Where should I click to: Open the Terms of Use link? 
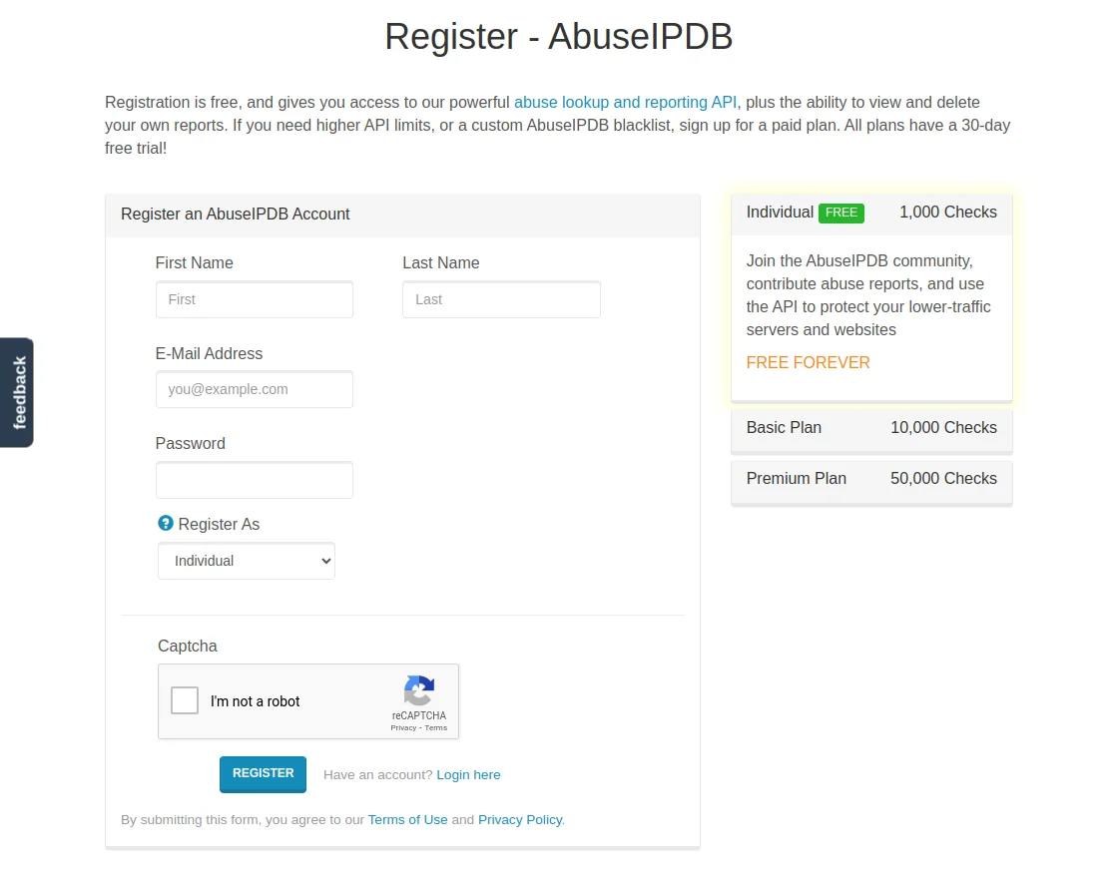click(x=407, y=820)
